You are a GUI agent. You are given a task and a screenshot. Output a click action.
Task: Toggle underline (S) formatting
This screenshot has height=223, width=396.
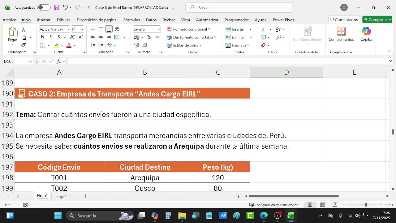coord(59,37)
